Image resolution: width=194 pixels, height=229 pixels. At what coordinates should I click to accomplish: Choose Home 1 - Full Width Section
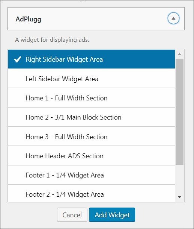coord(92,98)
